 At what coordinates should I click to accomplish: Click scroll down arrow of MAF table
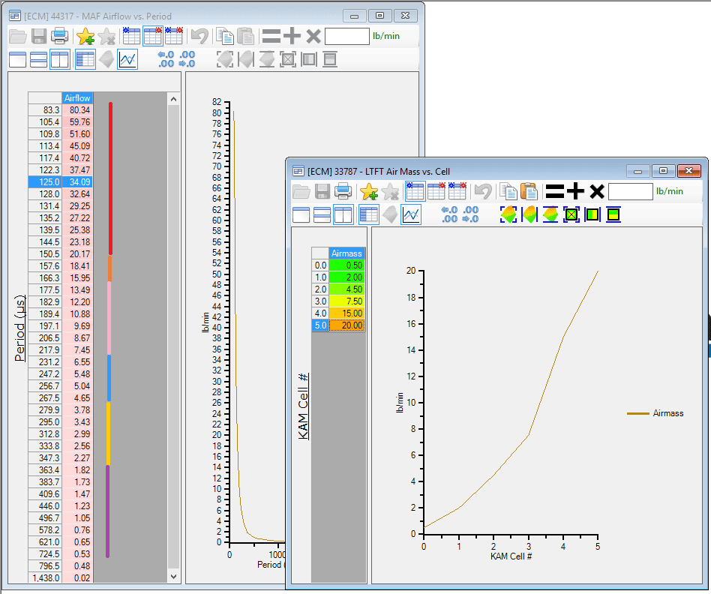[174, 577]
